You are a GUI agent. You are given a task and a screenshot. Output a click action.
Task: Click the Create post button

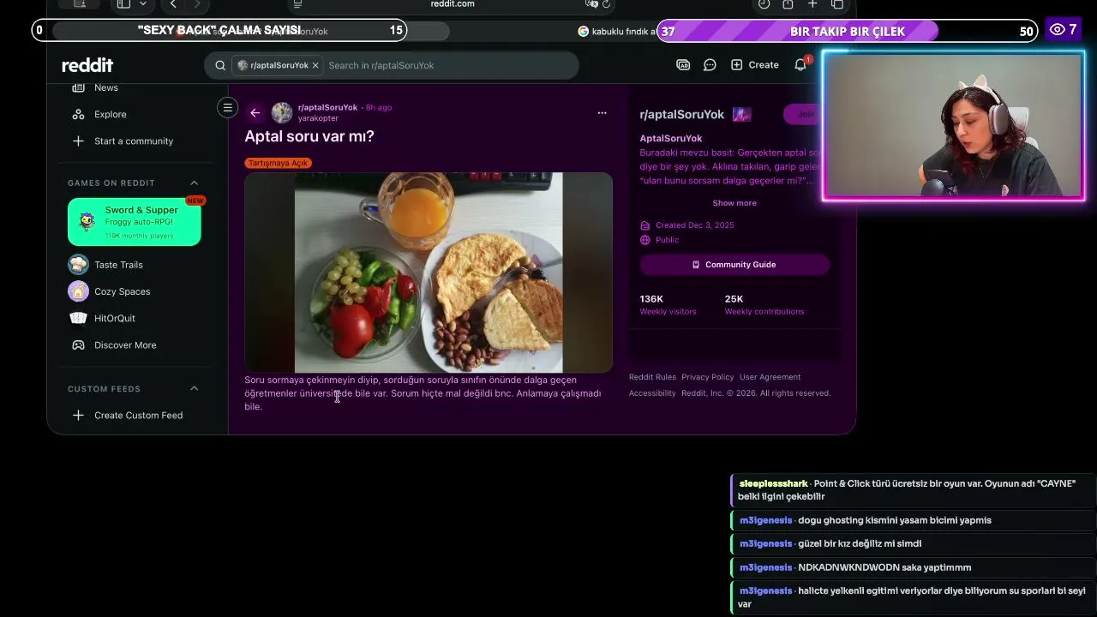tap(755, 65)
